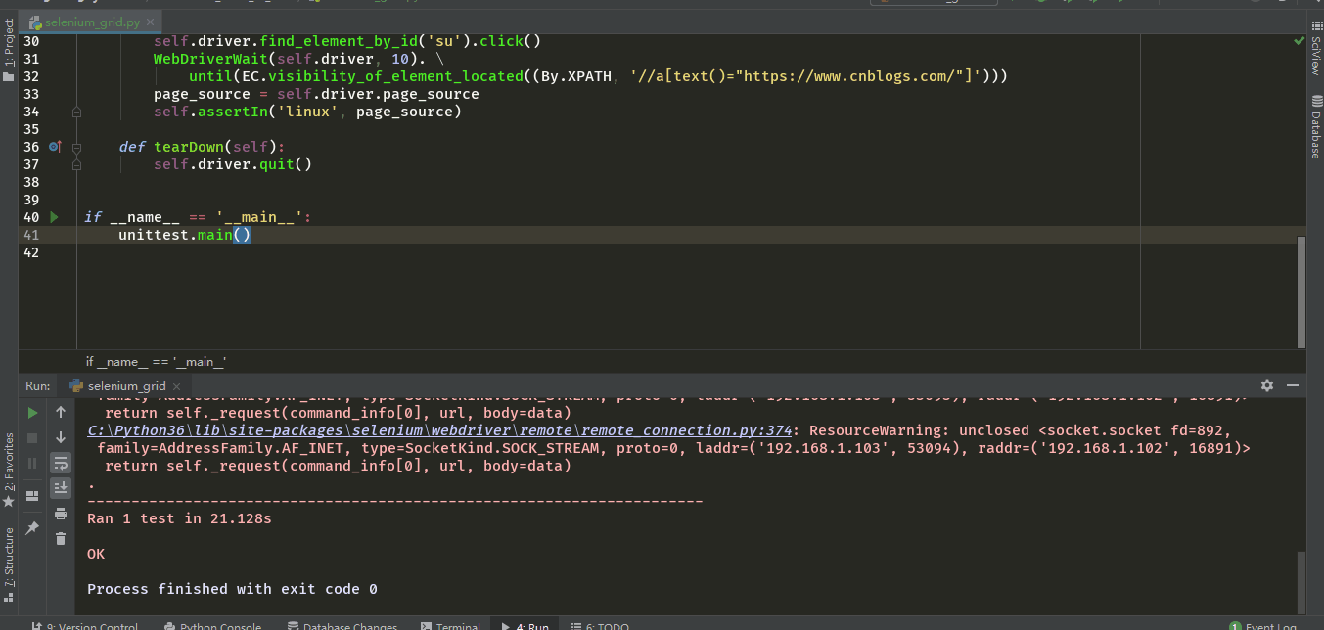This screenshot has height=630, width=1324.
Task: Open the Terminal tool window
Action: [450, 627]
